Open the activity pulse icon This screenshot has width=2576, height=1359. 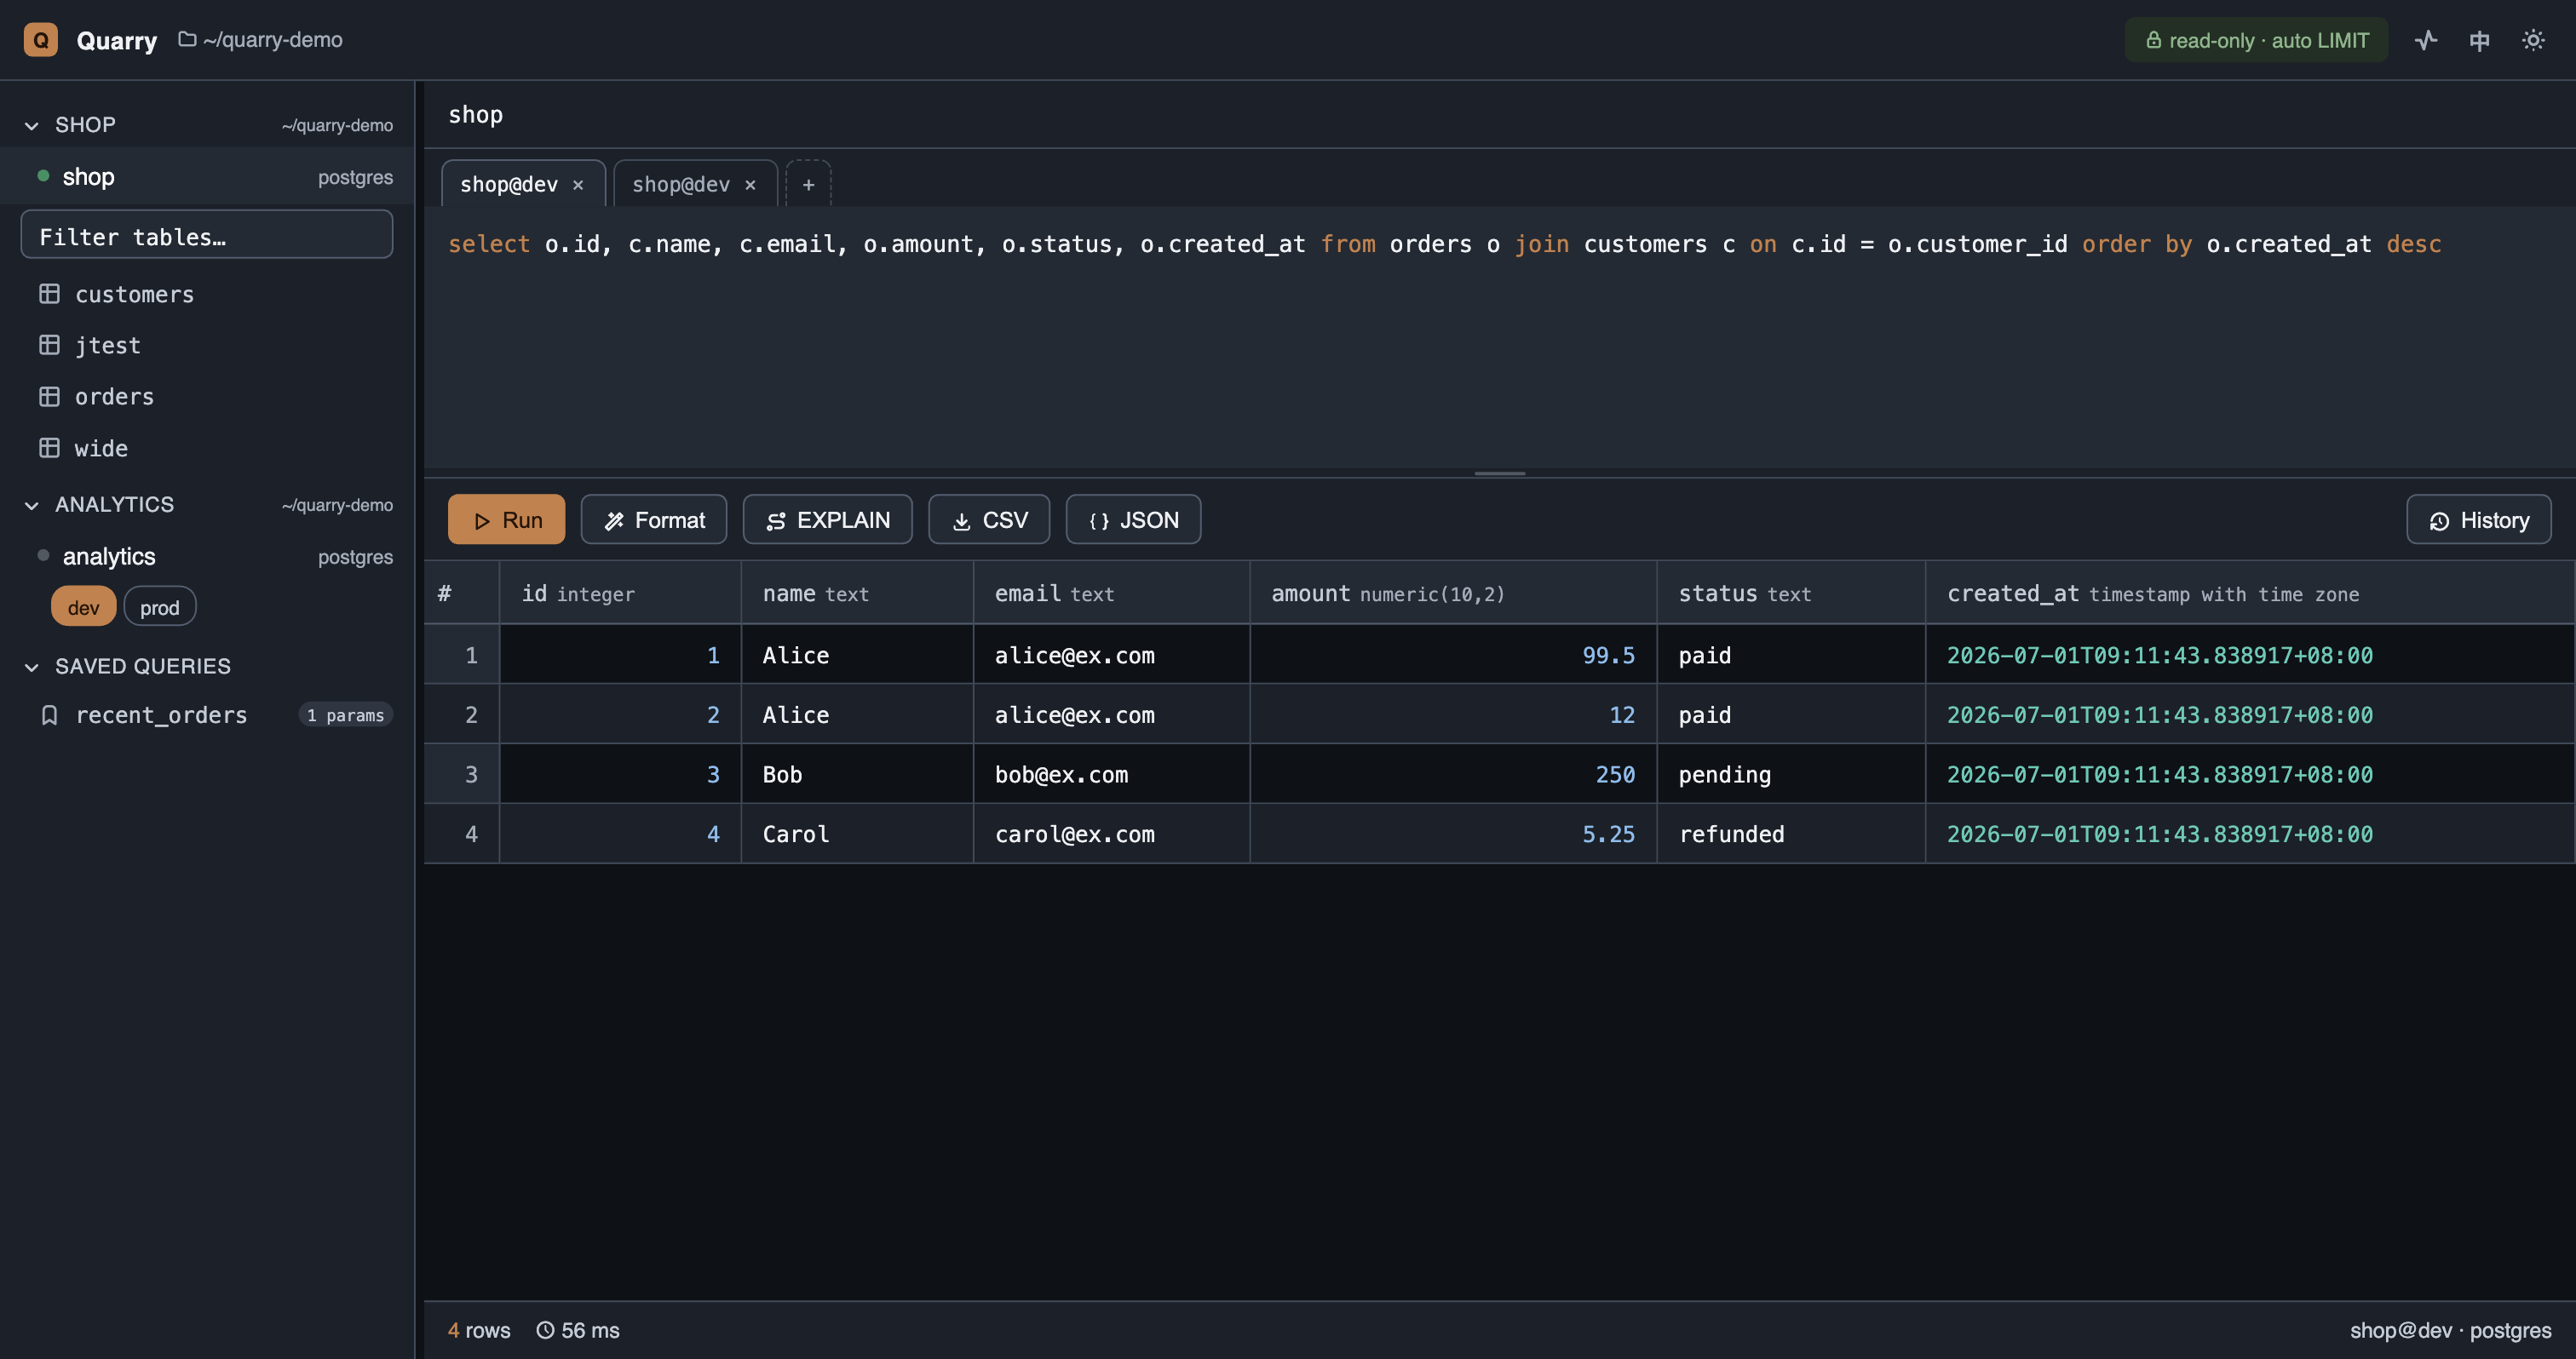pos(2426,40)
